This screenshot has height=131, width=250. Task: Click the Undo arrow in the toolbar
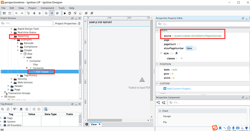(16, 13)
